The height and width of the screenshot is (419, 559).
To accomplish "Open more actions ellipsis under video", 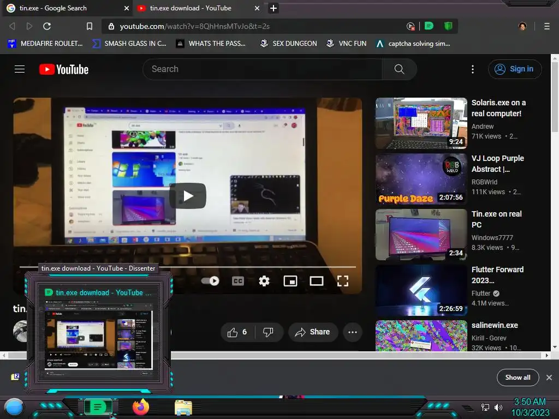I will (353, 332).
